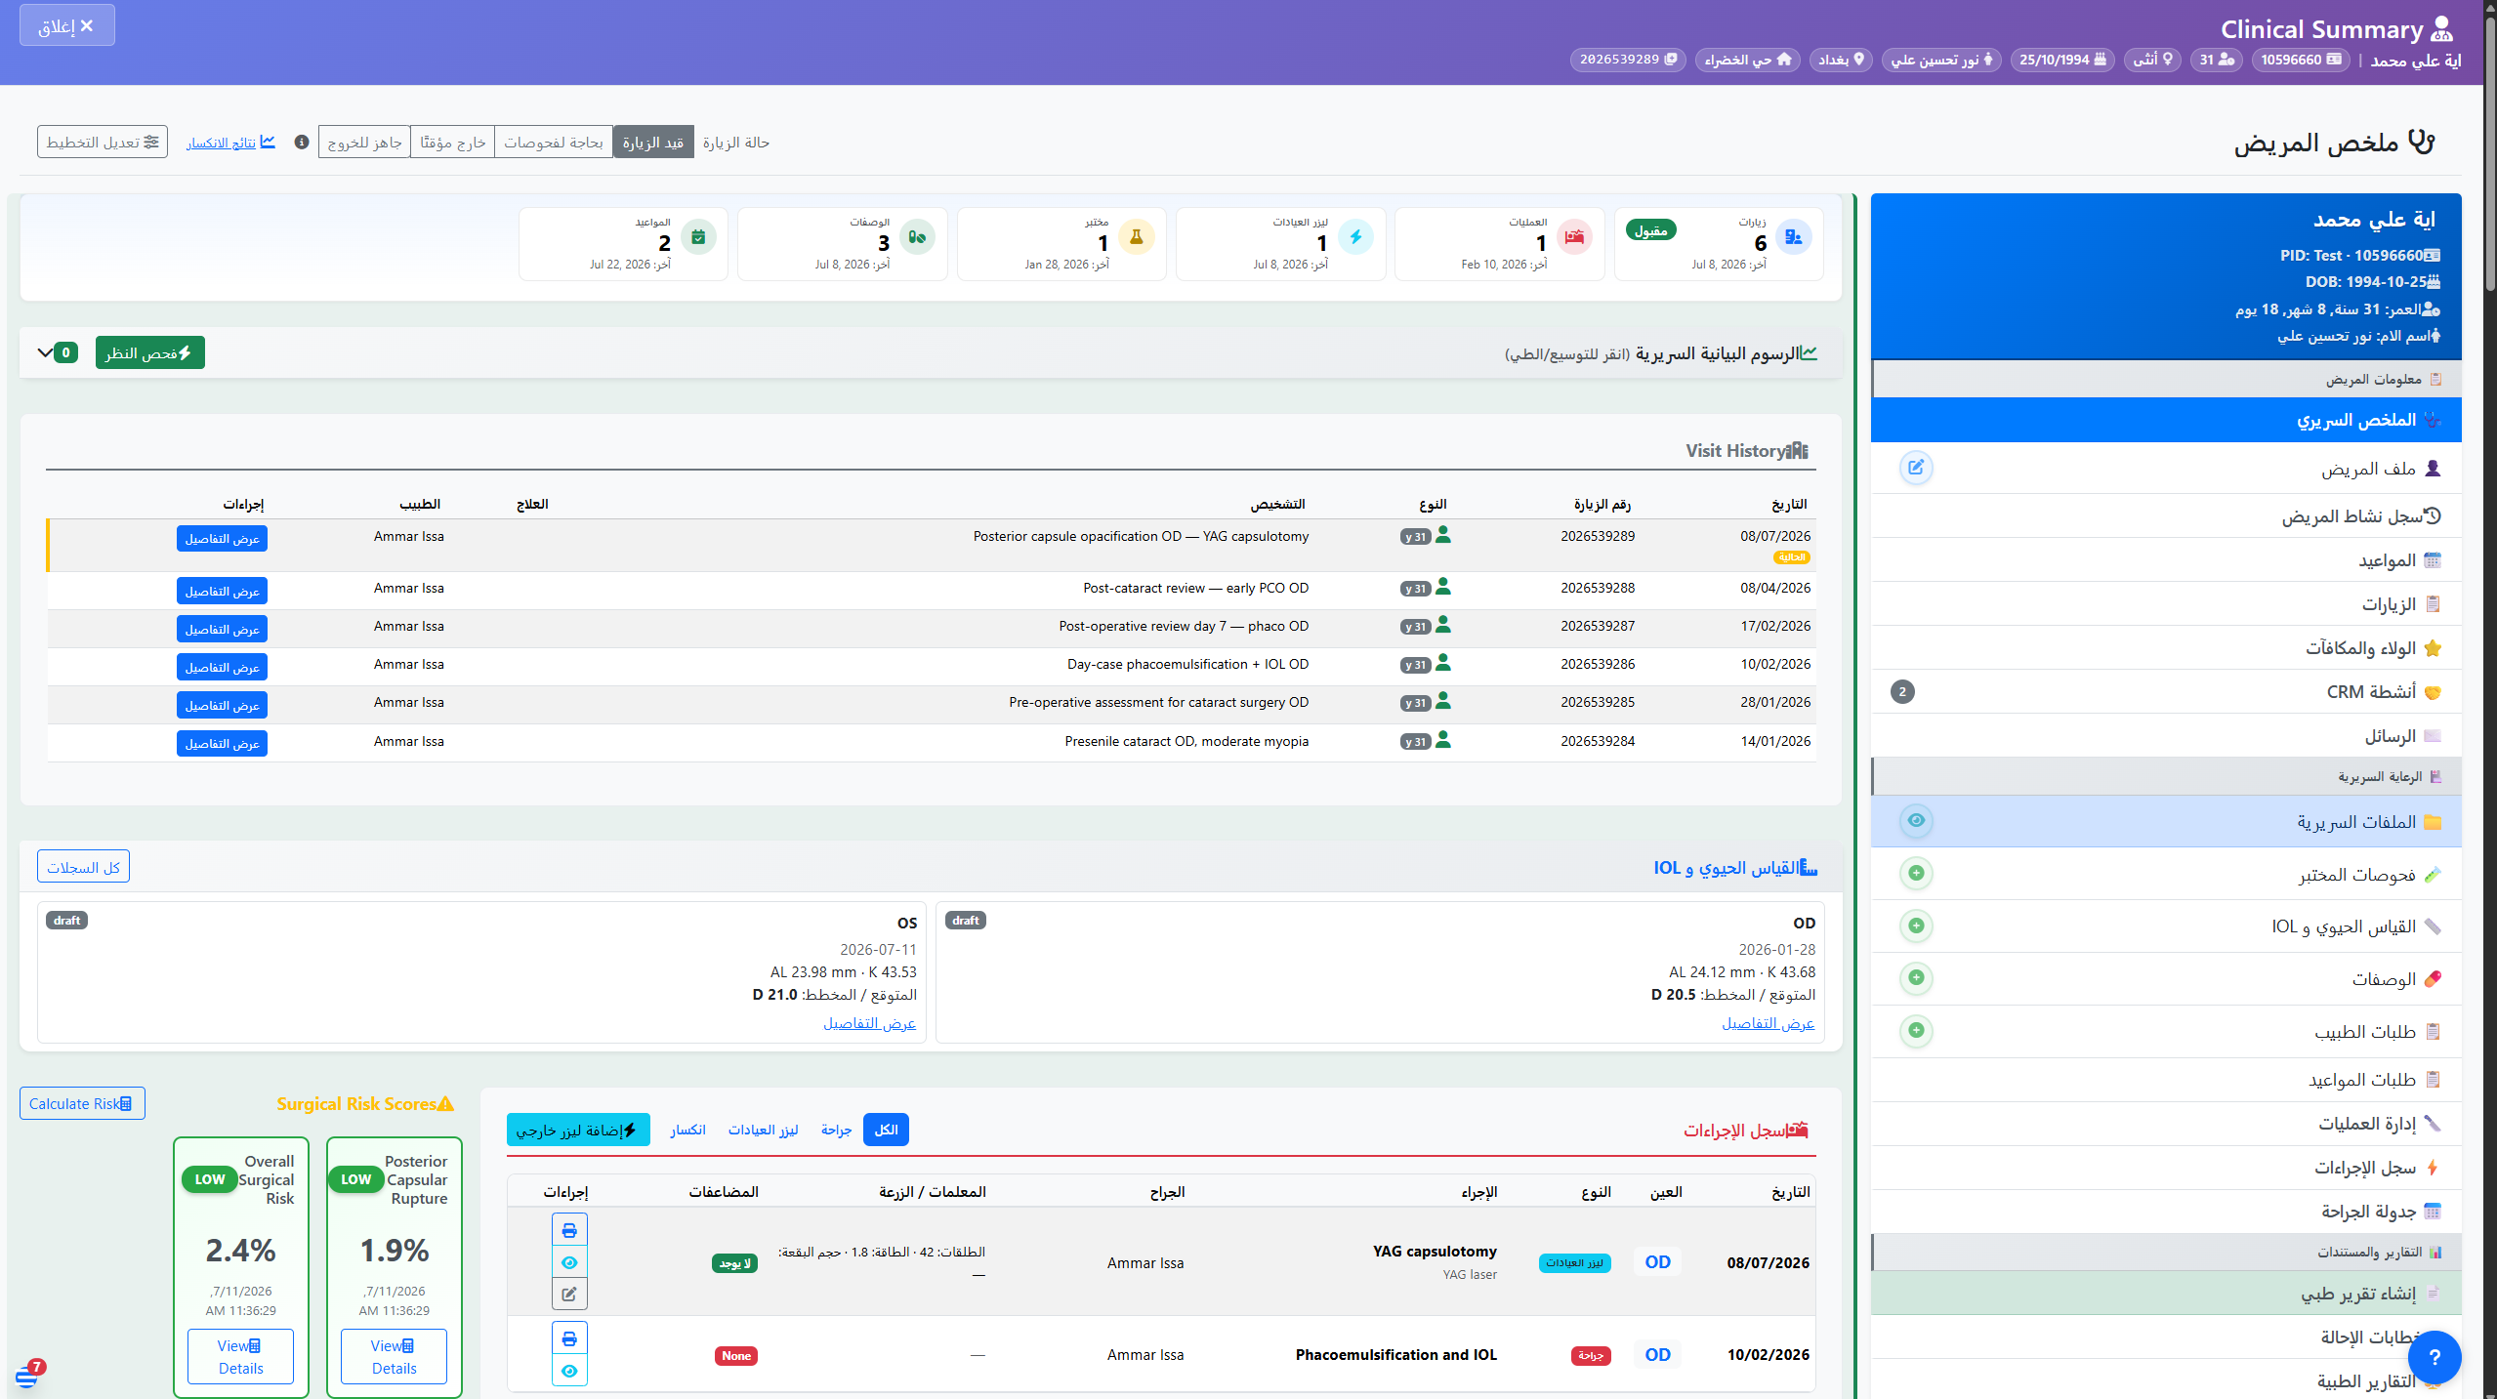Open the blue help question-mark button
Image resolution: width=2497 pixels, height=1399 pixels.
tap(2434, 1357)
